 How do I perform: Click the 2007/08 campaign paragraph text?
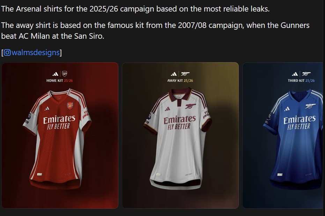[155, 31]
